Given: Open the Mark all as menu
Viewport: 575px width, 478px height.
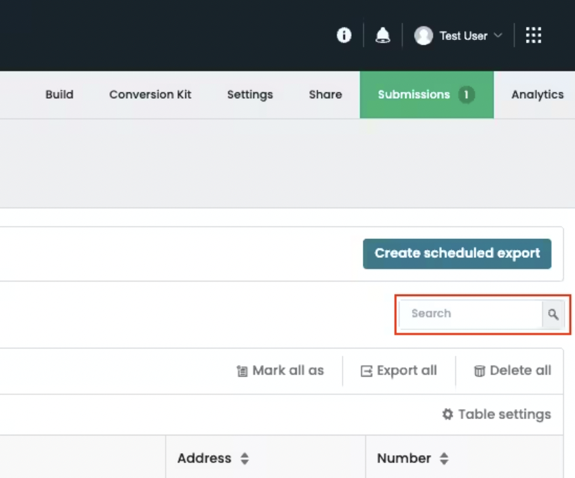Looking at the screenshot, I should click(x=280, y=371).
